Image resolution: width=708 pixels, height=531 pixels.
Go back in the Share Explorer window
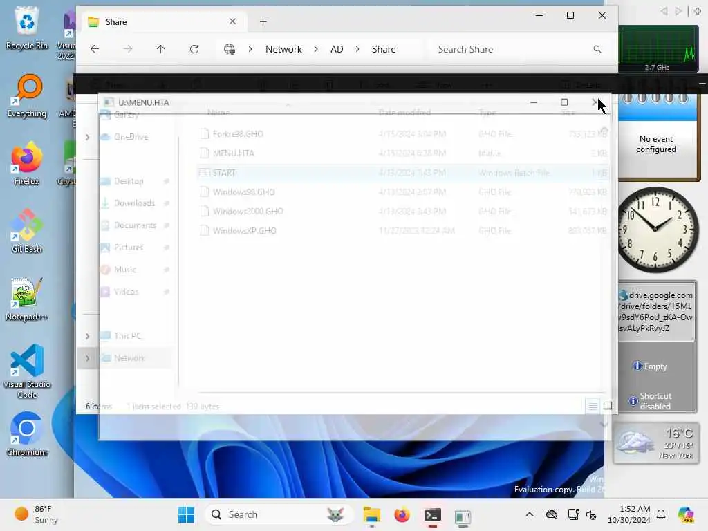click(94, 49)
